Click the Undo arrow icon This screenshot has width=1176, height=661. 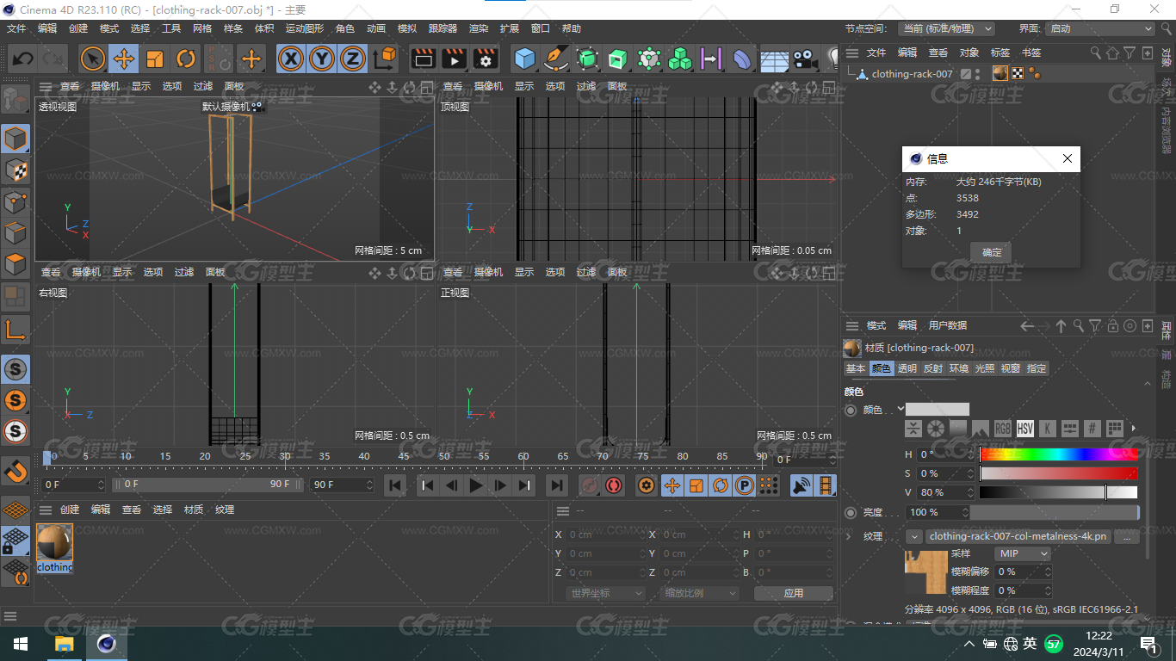tap(23, 59)
